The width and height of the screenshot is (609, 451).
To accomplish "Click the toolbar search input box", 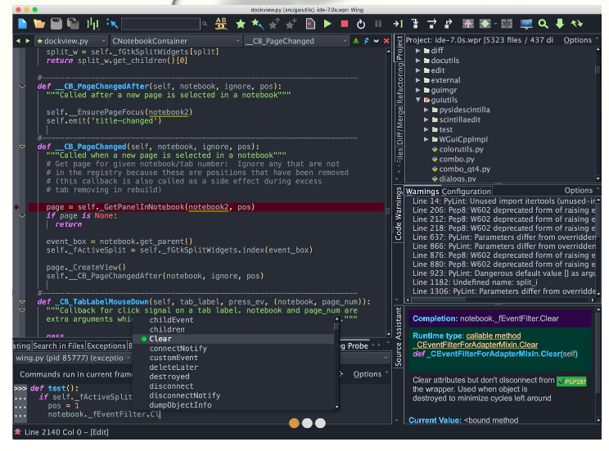I will pos(160,24).
